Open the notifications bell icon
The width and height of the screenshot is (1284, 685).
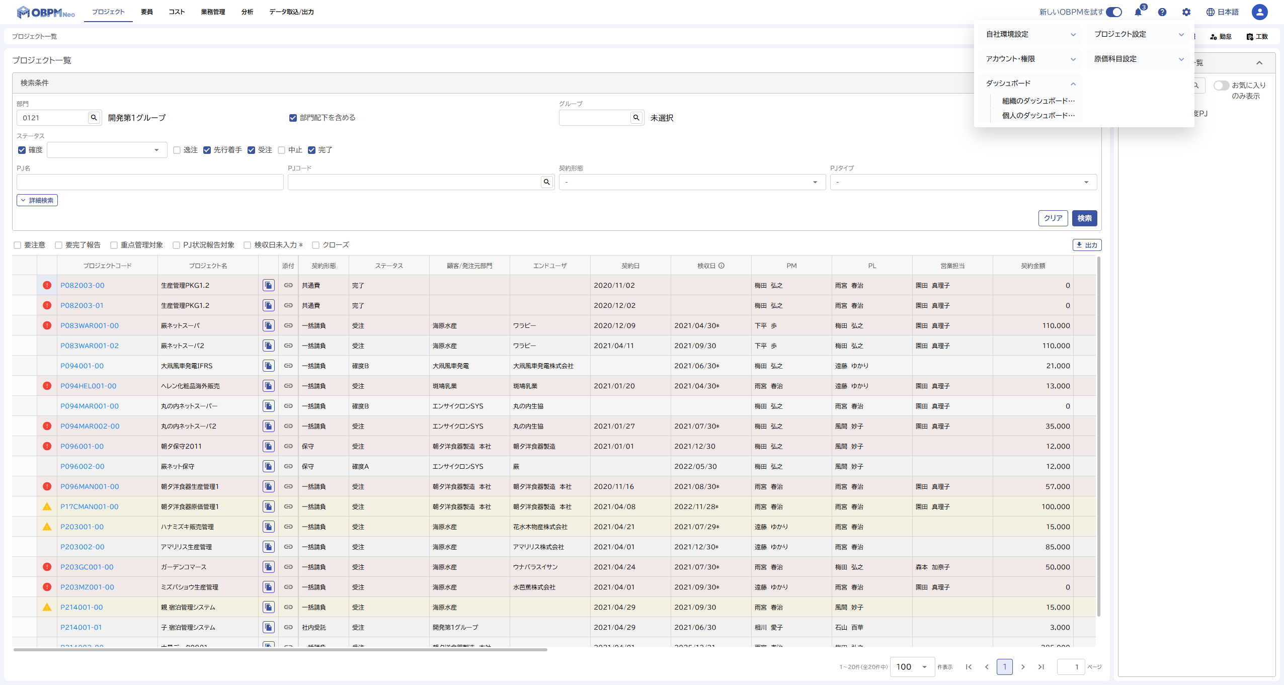pos(1138,12)
